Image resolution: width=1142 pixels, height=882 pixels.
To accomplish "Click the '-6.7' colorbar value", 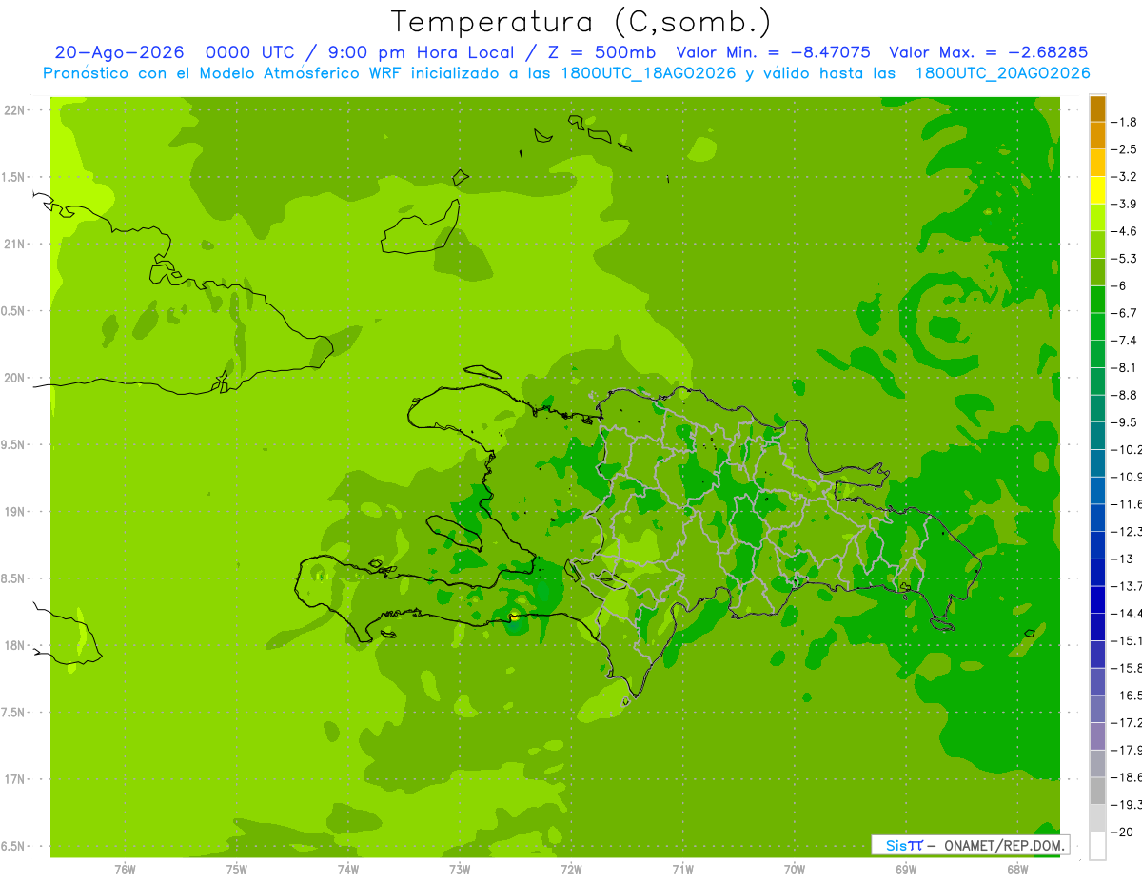I will coord(1124,313).
